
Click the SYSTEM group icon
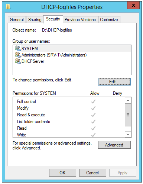coord(18,48)
